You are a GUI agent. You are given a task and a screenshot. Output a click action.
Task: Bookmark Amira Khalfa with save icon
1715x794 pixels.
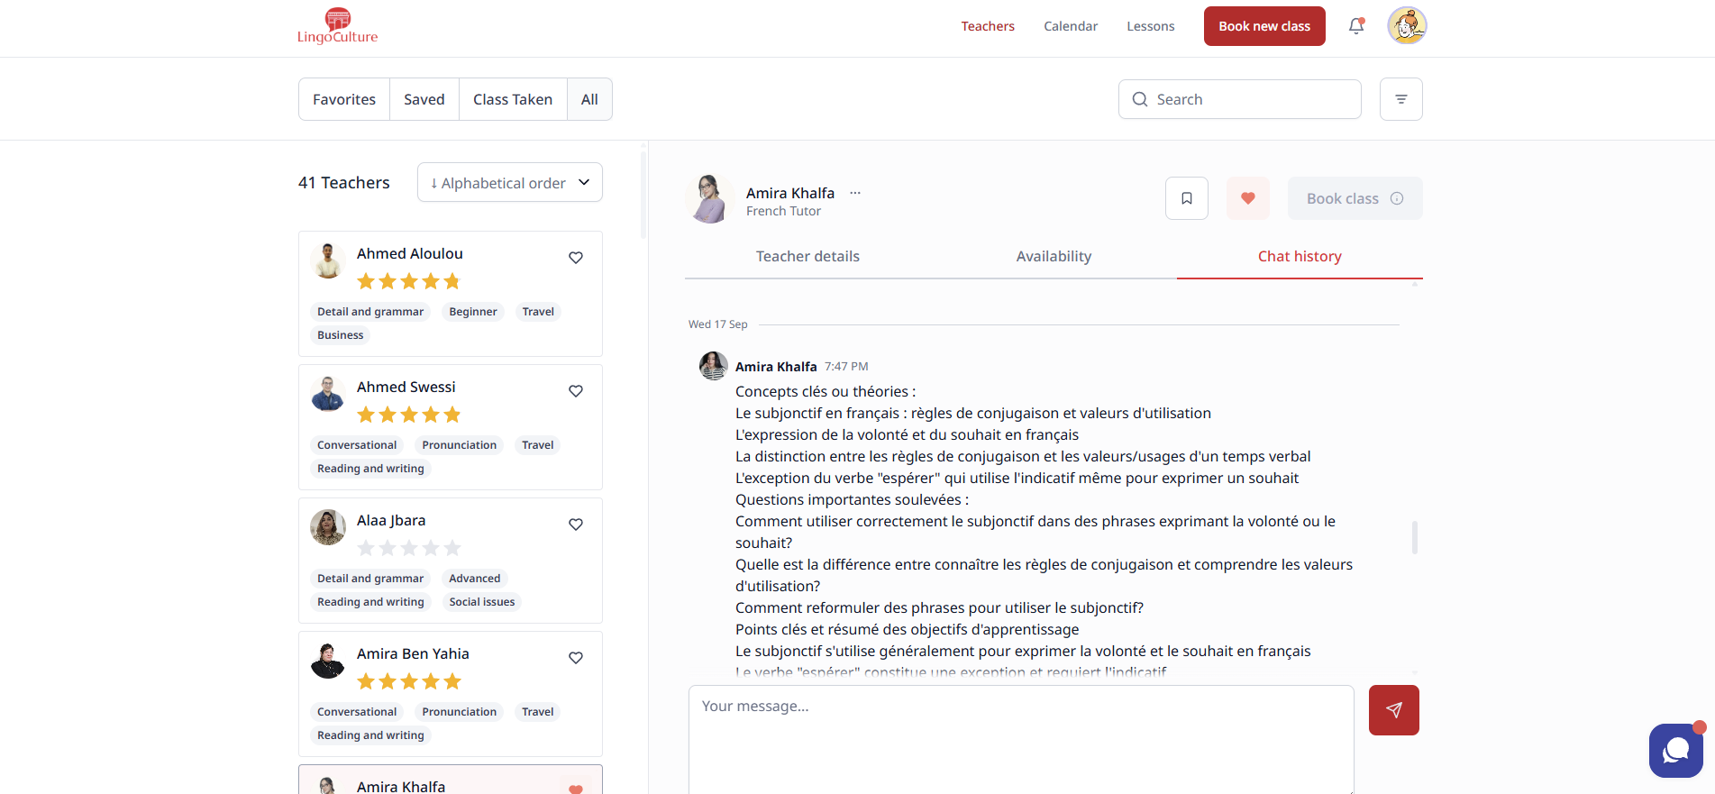click(1186, 198)
